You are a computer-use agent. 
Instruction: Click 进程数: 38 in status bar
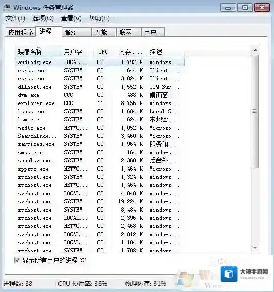click(x=17, y=284)
